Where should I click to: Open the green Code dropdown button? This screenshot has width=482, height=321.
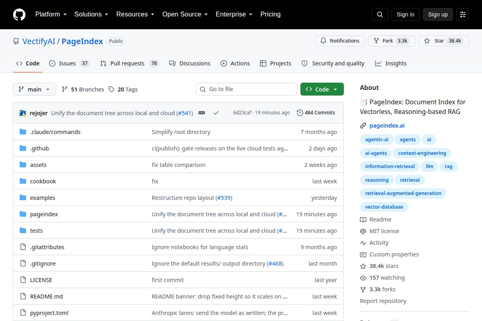tap(322, 89)
